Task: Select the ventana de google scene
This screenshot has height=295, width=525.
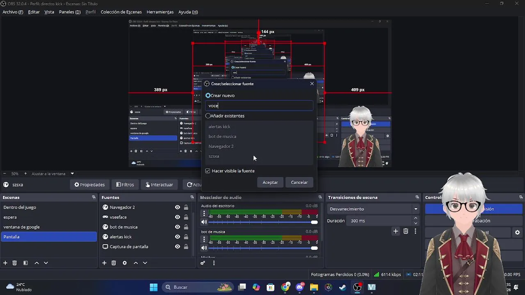Action: click(49, 227)
